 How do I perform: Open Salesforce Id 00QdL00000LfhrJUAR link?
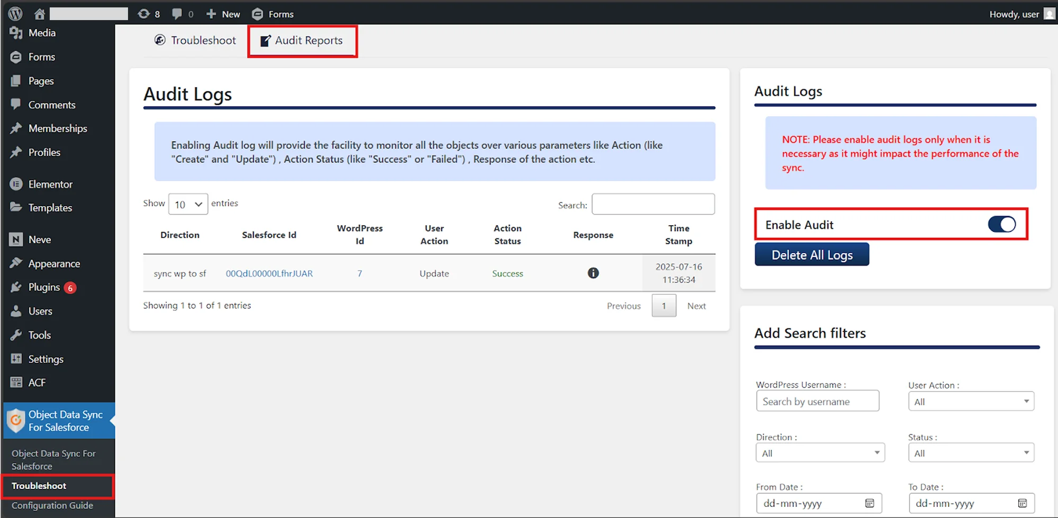(269, 273)
